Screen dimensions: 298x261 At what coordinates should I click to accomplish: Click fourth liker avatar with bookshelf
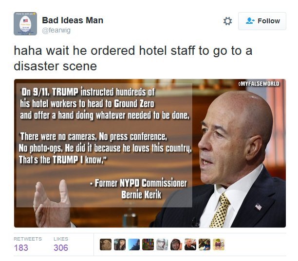(x=148, y=245)
